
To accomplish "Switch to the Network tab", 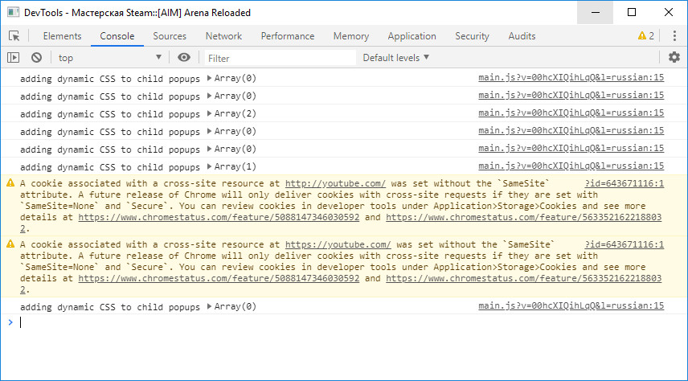I will click(223, 36).
